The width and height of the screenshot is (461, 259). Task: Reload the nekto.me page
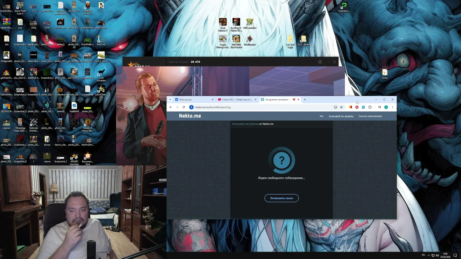[x=184, y=107]
